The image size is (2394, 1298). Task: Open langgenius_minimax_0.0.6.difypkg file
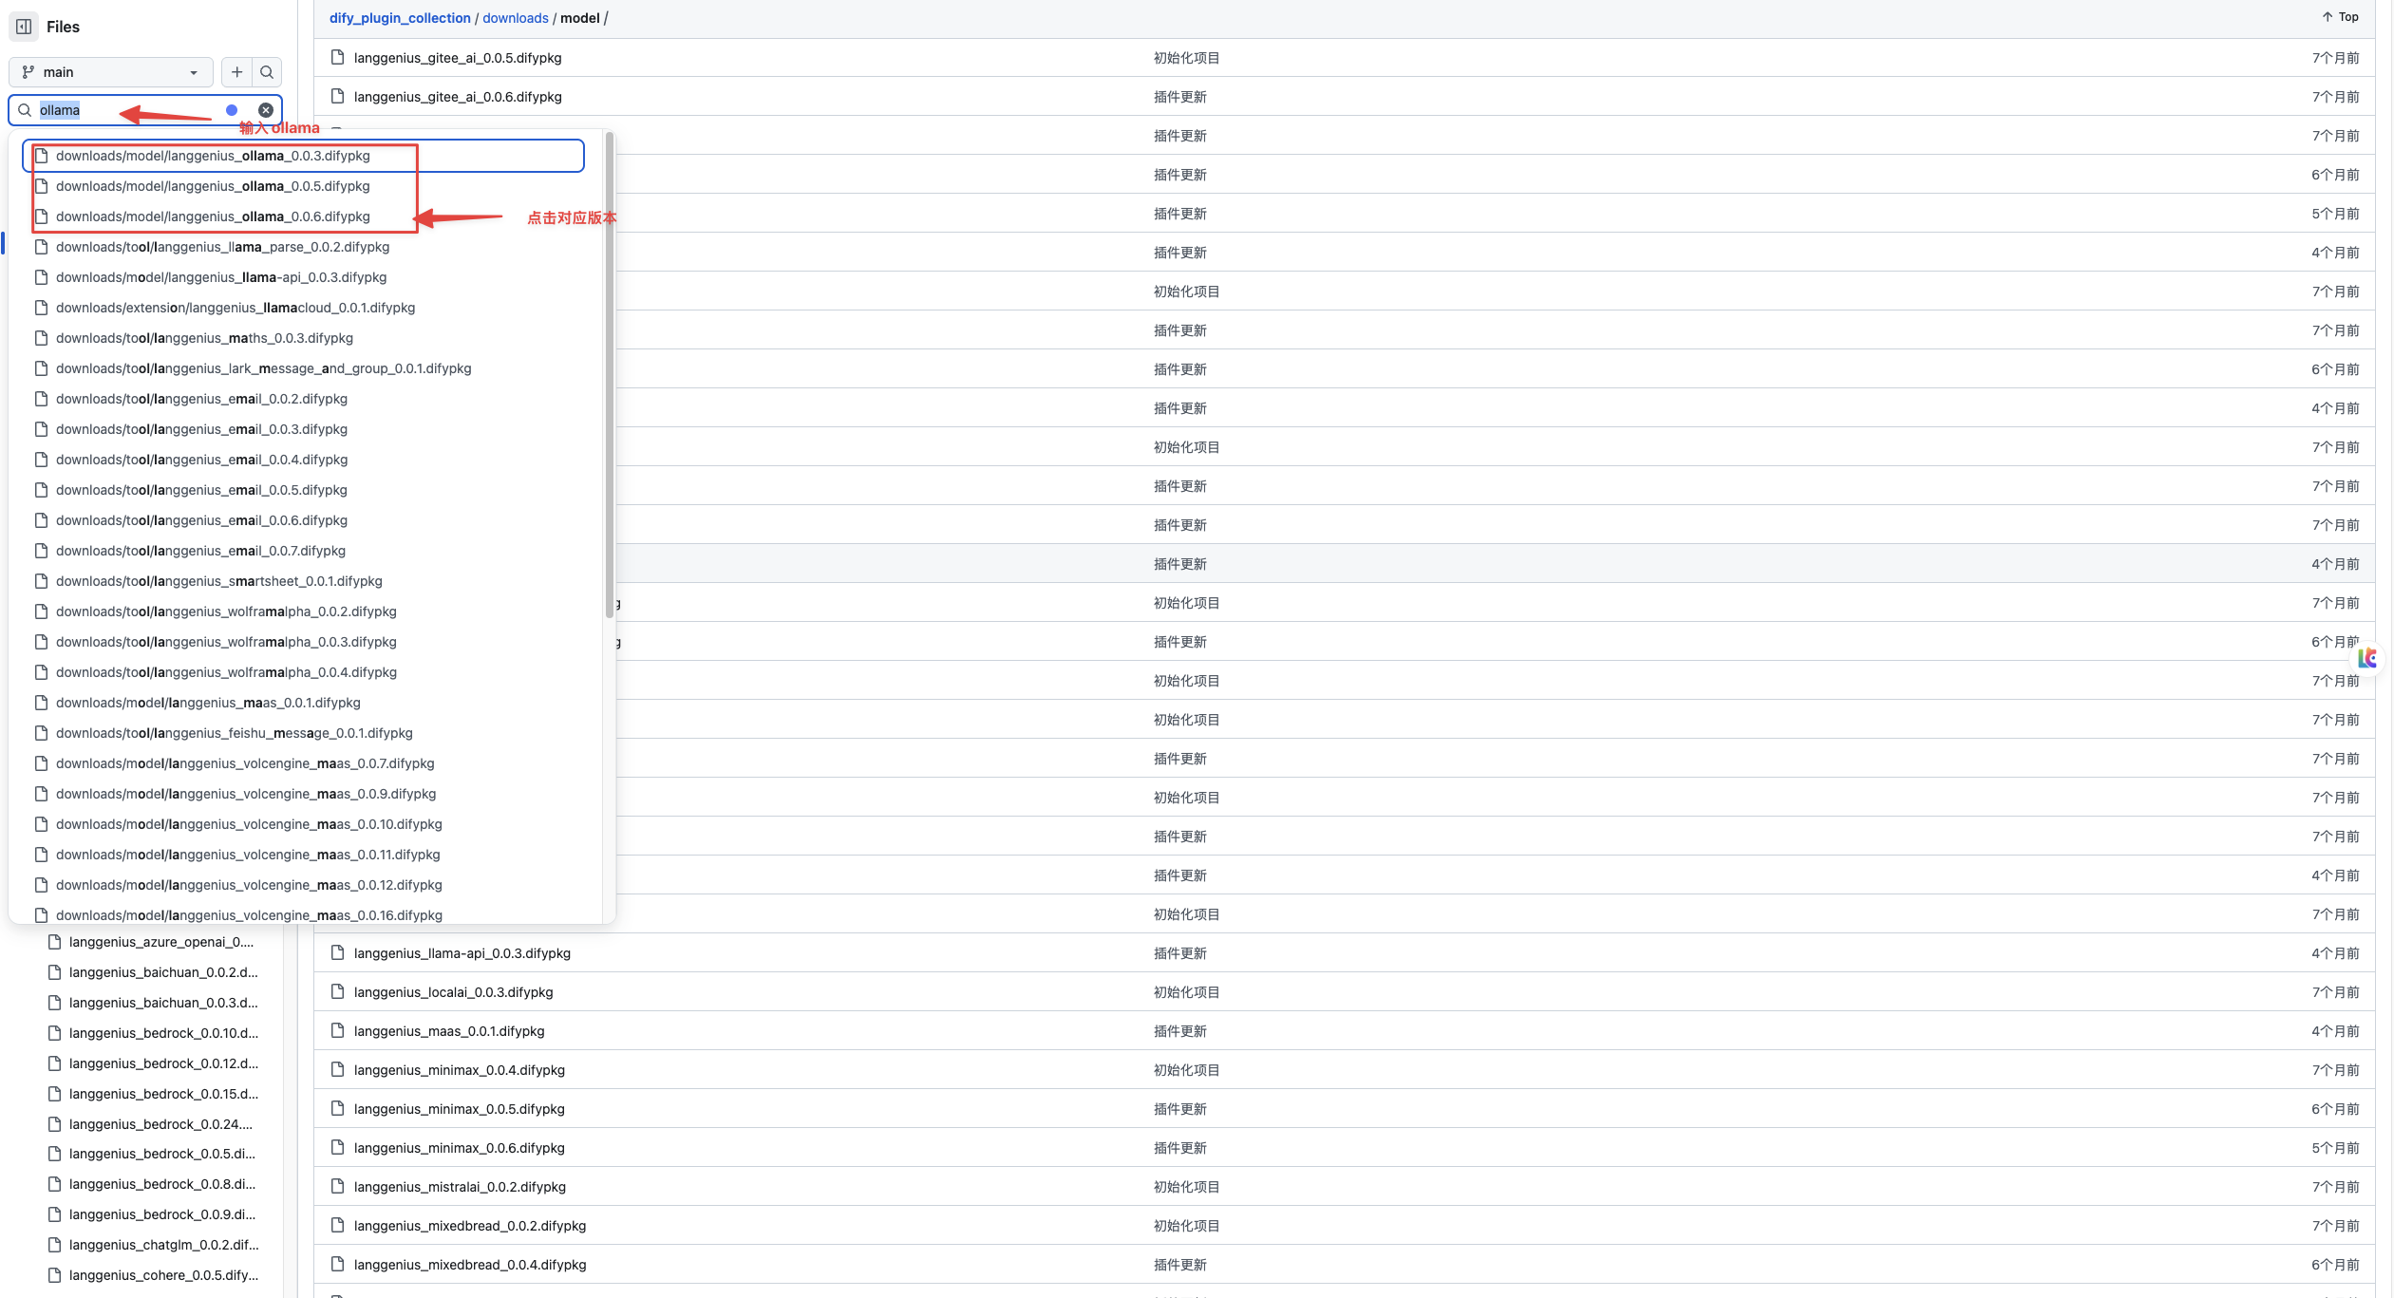[x=460, y=1148]
